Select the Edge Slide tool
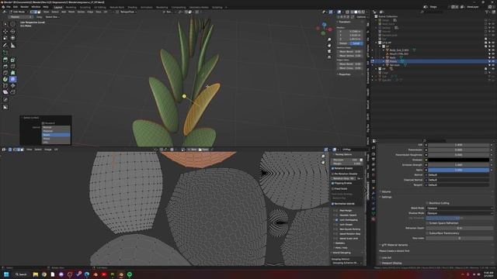 coord(5,86)
